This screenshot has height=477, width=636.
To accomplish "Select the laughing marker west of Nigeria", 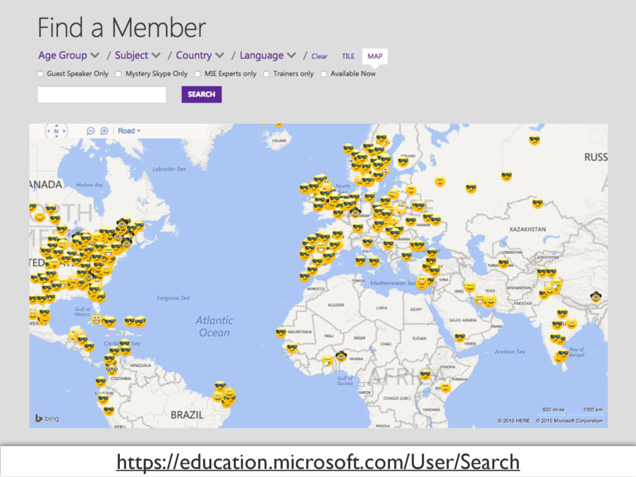I will (x=327, y=361).
